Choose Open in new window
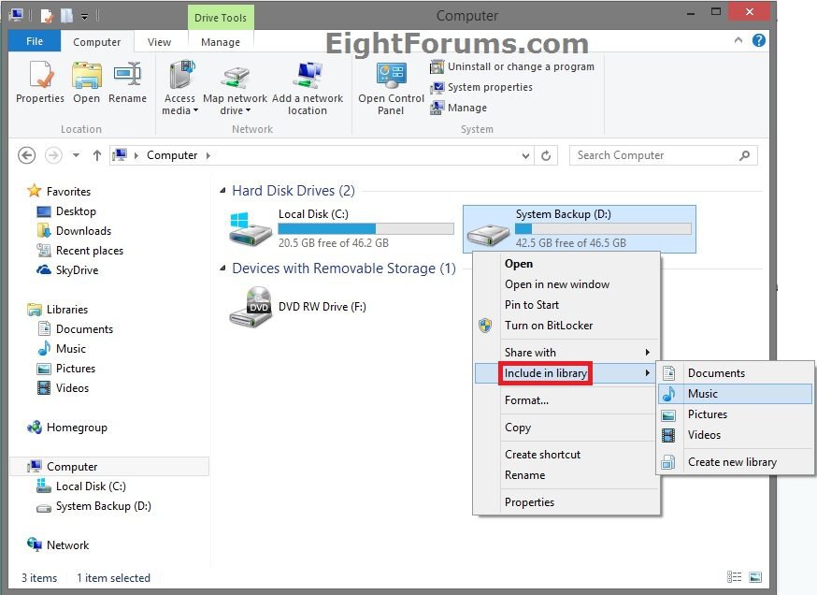This screenshot has width=817, height=595. coord(567,284)
